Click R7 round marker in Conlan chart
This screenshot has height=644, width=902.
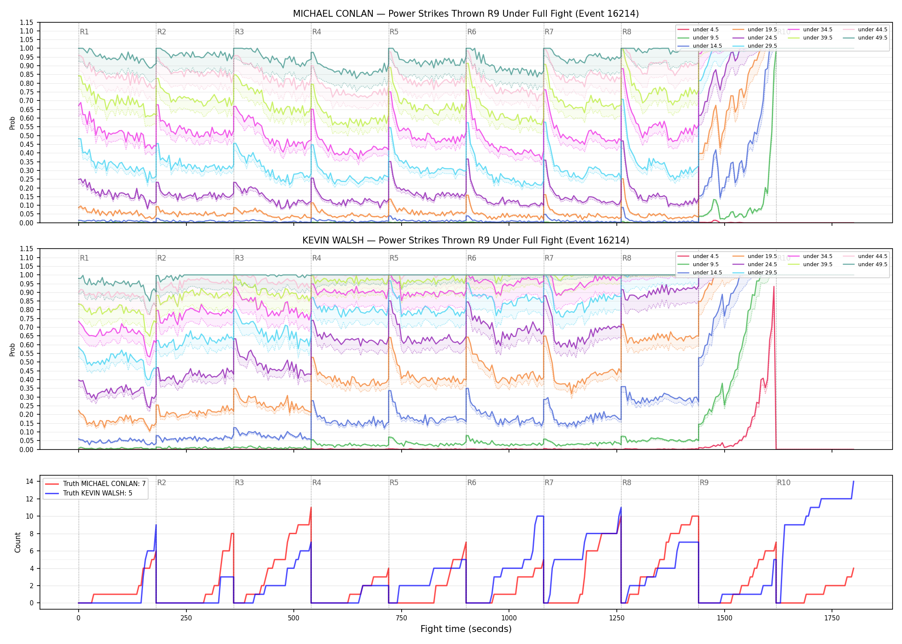549,32
